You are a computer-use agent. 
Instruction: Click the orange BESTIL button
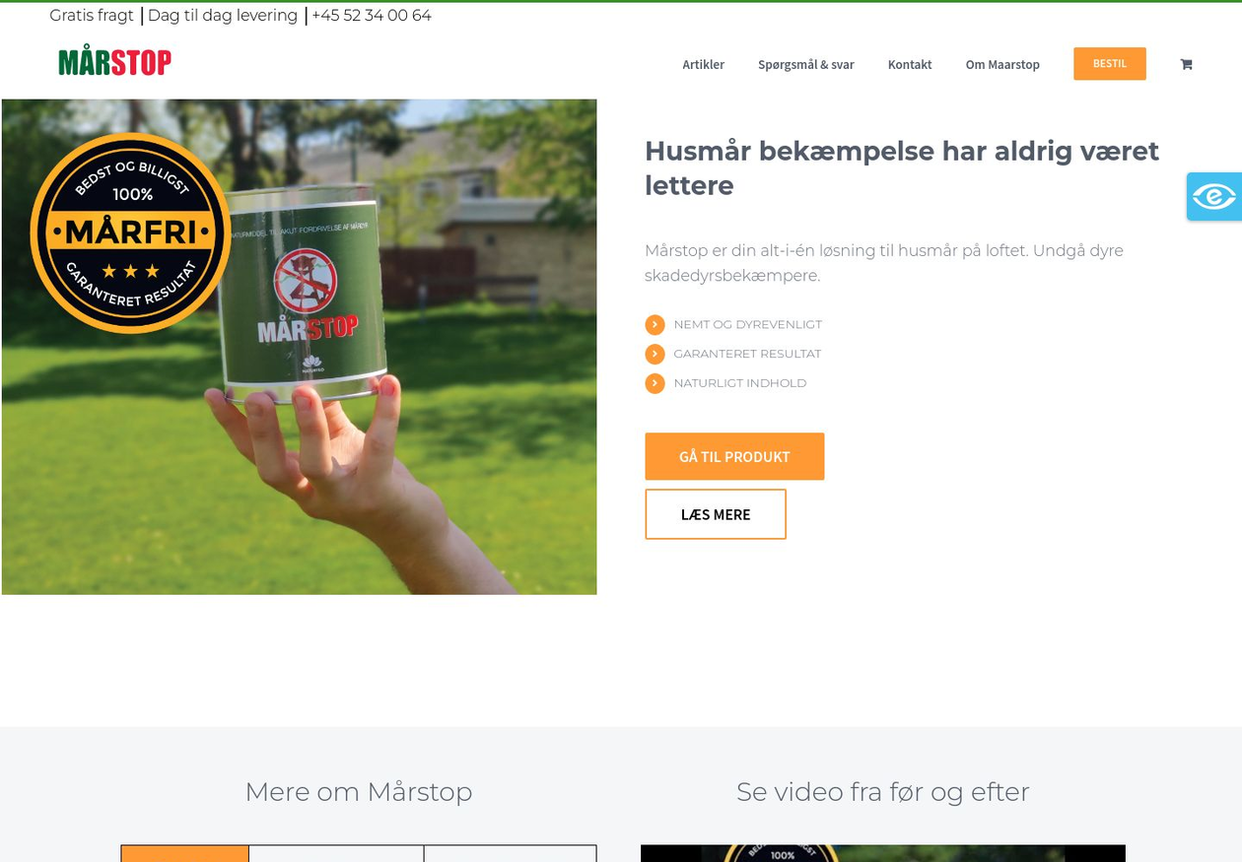click(1110, 63)
